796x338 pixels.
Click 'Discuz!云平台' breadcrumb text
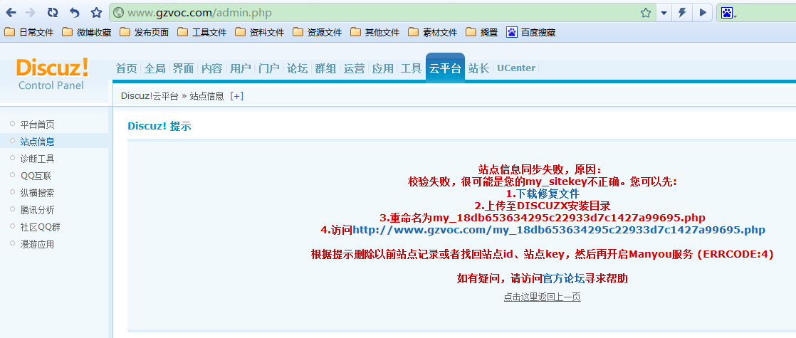click(150, 96)
